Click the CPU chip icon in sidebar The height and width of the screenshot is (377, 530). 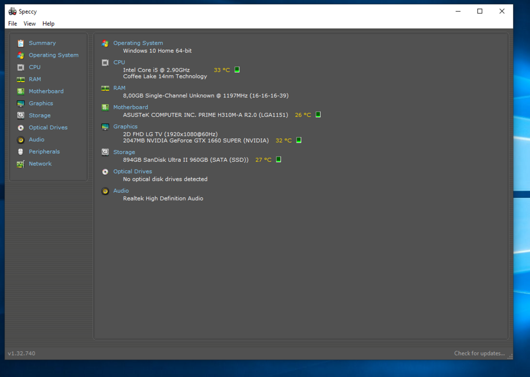click(x=20, y=68)
